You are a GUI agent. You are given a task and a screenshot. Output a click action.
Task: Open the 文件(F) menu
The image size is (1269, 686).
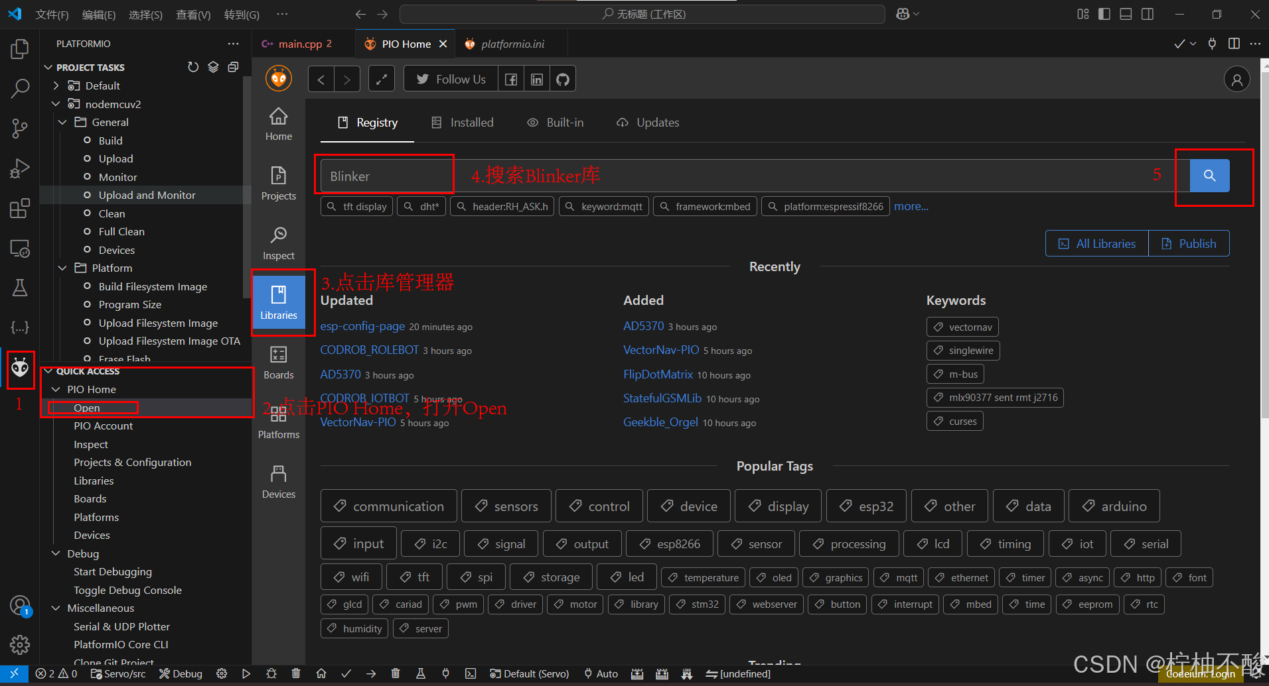[52, 15]
